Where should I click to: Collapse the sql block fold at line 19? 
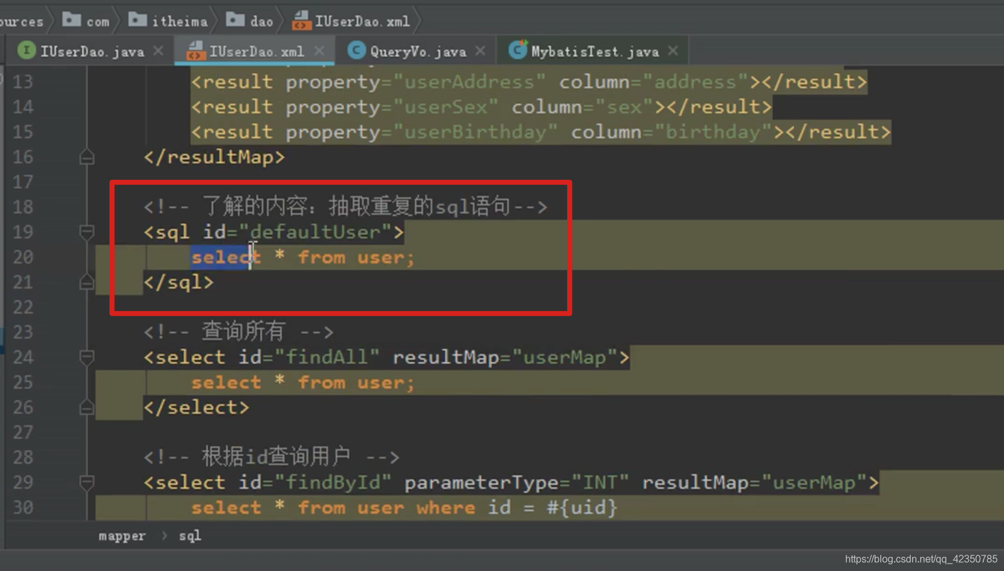tap(87, 232)
